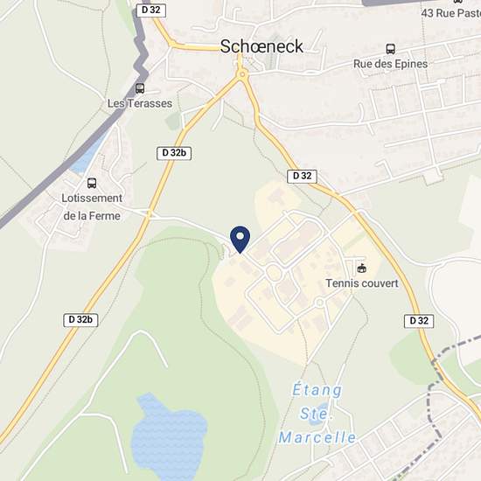Click the D 32b shield near Schœneck junction
481x481 pixels.
174,153
